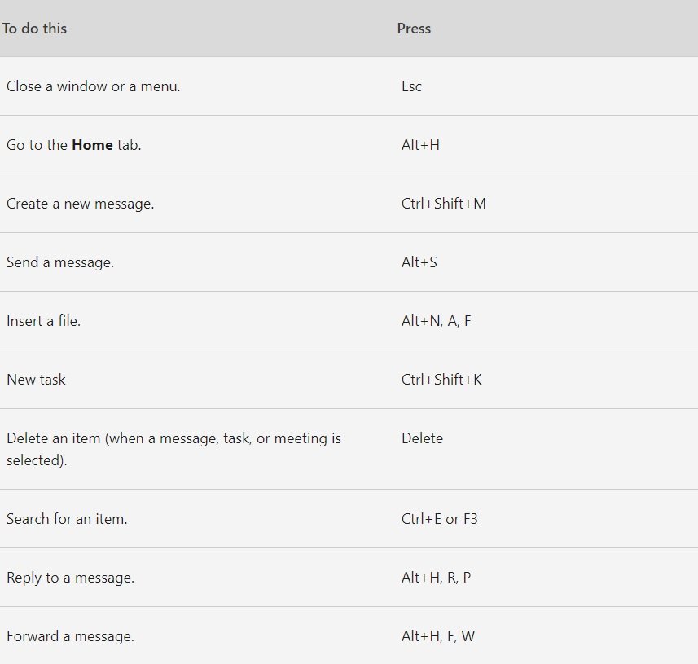Select the 'Close a window or a menu.' text
Viewport: 698px width, 664px height.
pyautogui.click(x=94, y=86)
